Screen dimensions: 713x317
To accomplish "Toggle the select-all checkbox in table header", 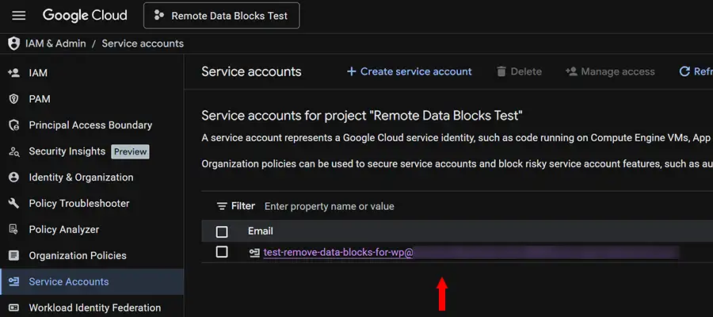I will pyautogui.click(x=222, y=232).
